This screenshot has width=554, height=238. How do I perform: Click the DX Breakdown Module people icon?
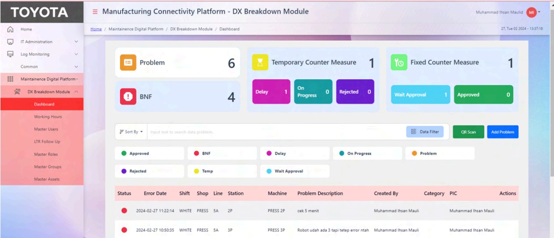click(x=17, y=92)
